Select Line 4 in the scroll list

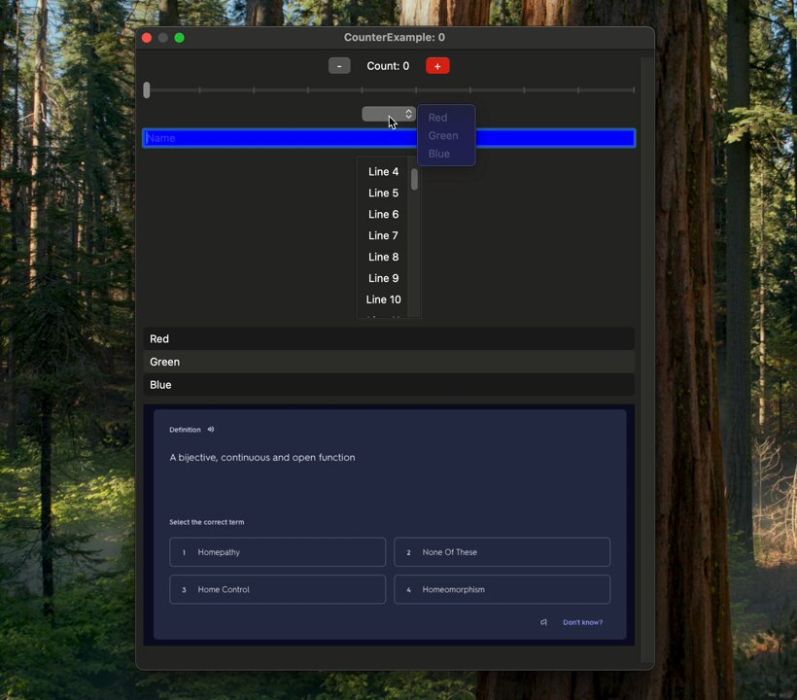383,172
